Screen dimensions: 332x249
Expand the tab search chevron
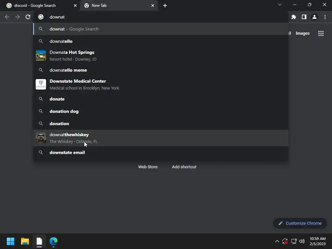click(280, 5)
